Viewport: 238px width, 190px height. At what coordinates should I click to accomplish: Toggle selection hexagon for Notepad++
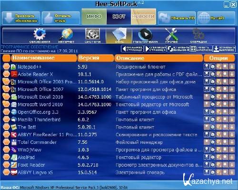coord(6,67)
